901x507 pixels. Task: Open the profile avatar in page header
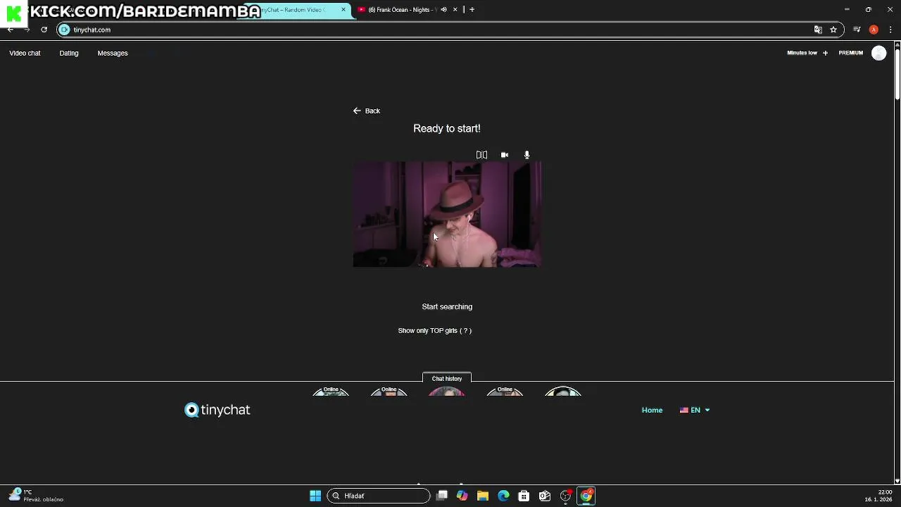click(x=878, y=53)
